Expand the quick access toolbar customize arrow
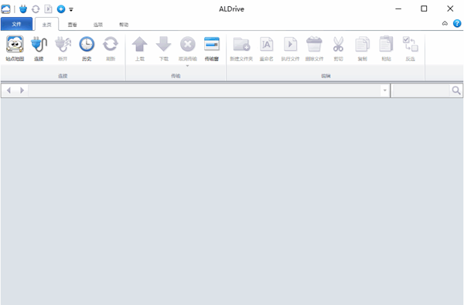The height and width of the screenshot is (305, 464). [71, 9]
